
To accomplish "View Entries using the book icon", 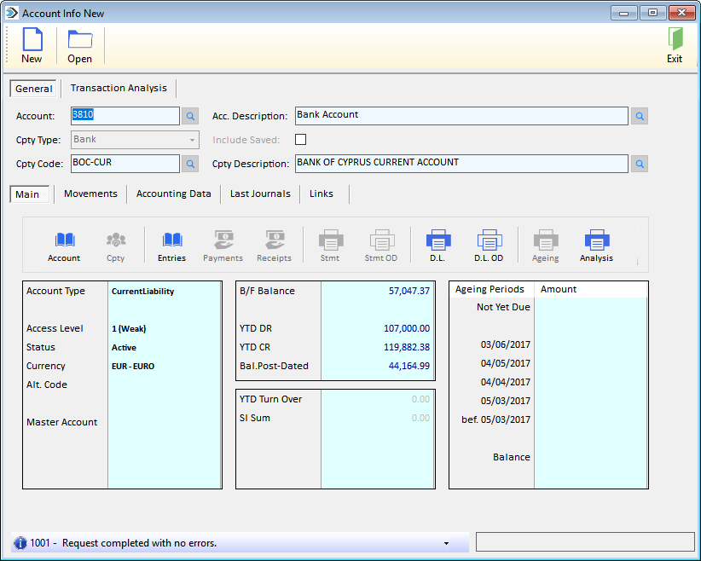I will (172, 240).
